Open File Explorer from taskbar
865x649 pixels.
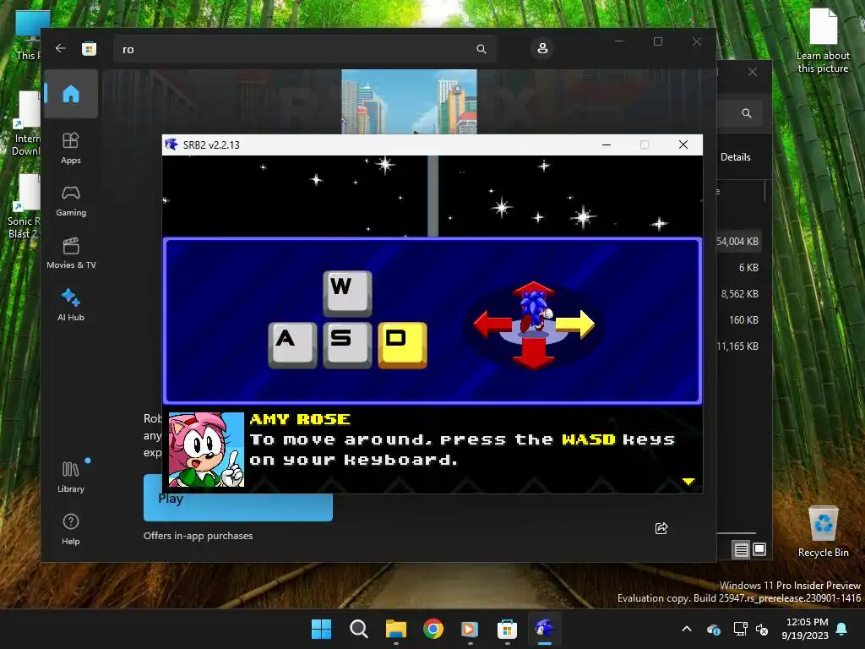coord(395,629)
